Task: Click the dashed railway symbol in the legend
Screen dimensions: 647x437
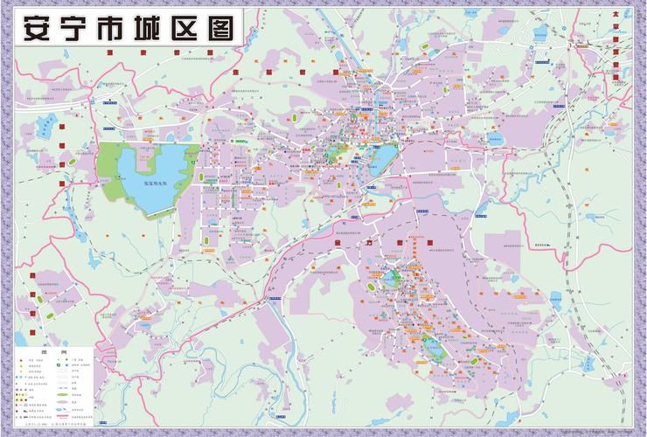Action: coord(62,388)
